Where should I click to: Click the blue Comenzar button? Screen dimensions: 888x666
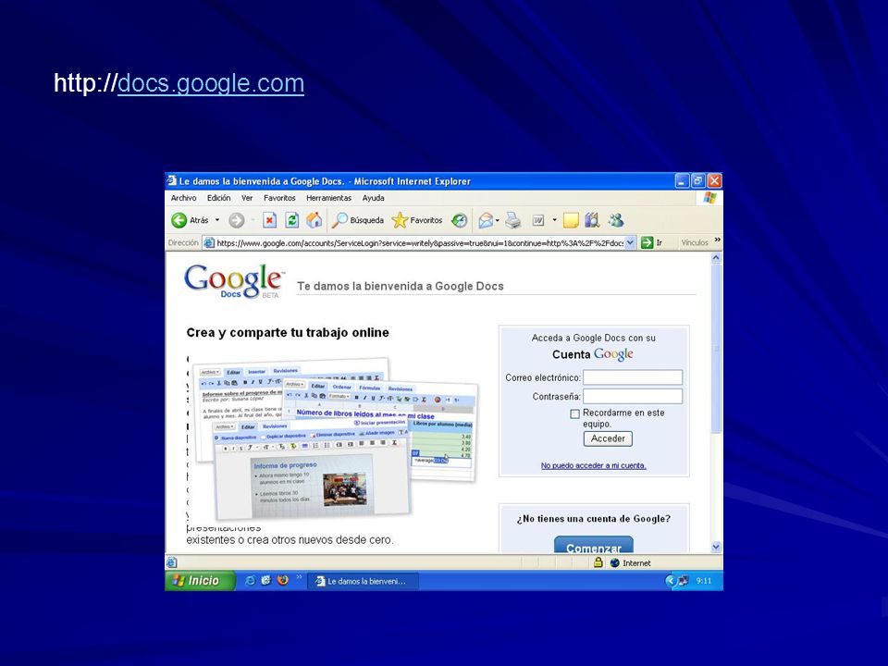[594, 546]
